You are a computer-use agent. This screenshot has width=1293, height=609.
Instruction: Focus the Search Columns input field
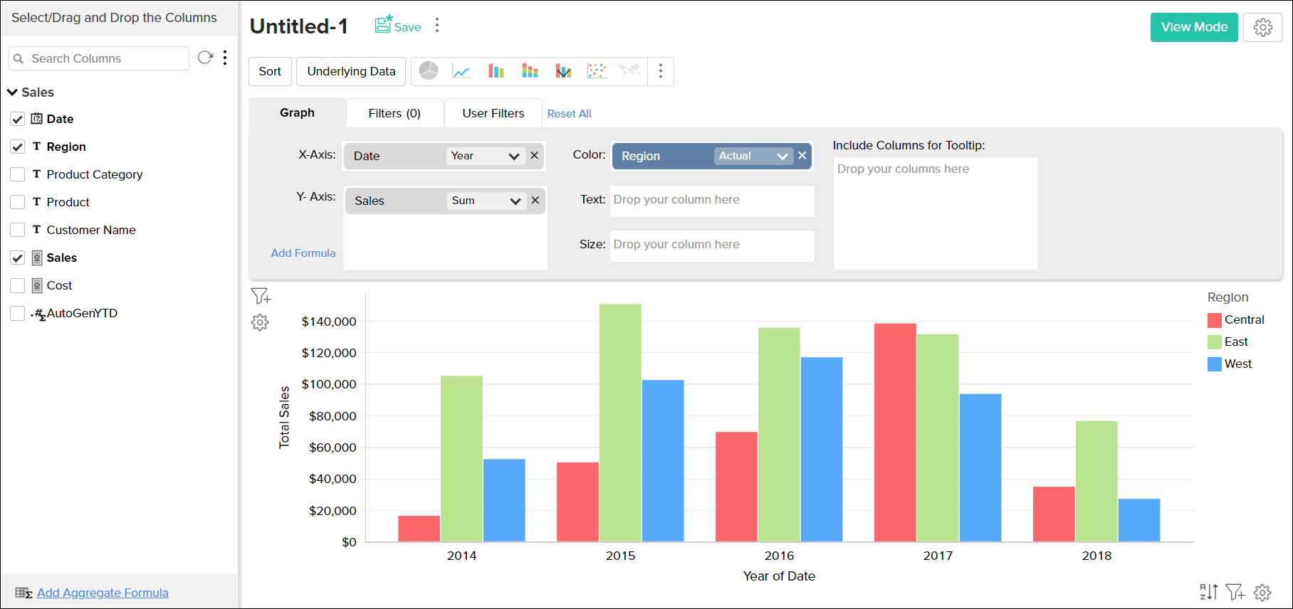[x=107, y=58]
